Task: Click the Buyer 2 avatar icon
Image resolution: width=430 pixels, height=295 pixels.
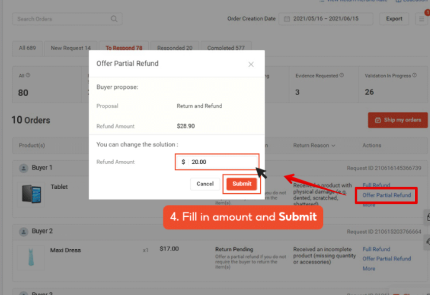Action: (23, 231)
